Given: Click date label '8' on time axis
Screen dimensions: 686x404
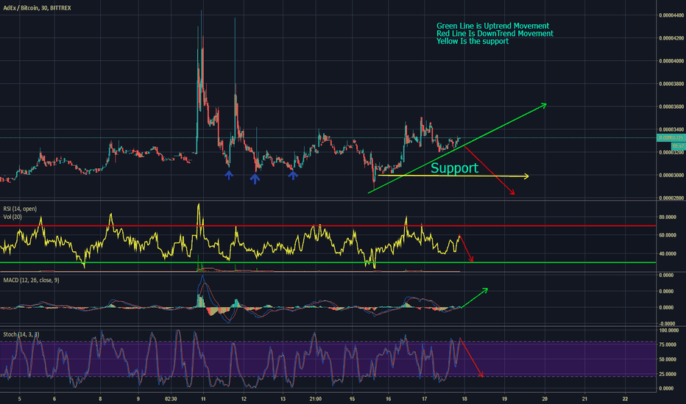Looking at the screenshot, I should 100,399.
